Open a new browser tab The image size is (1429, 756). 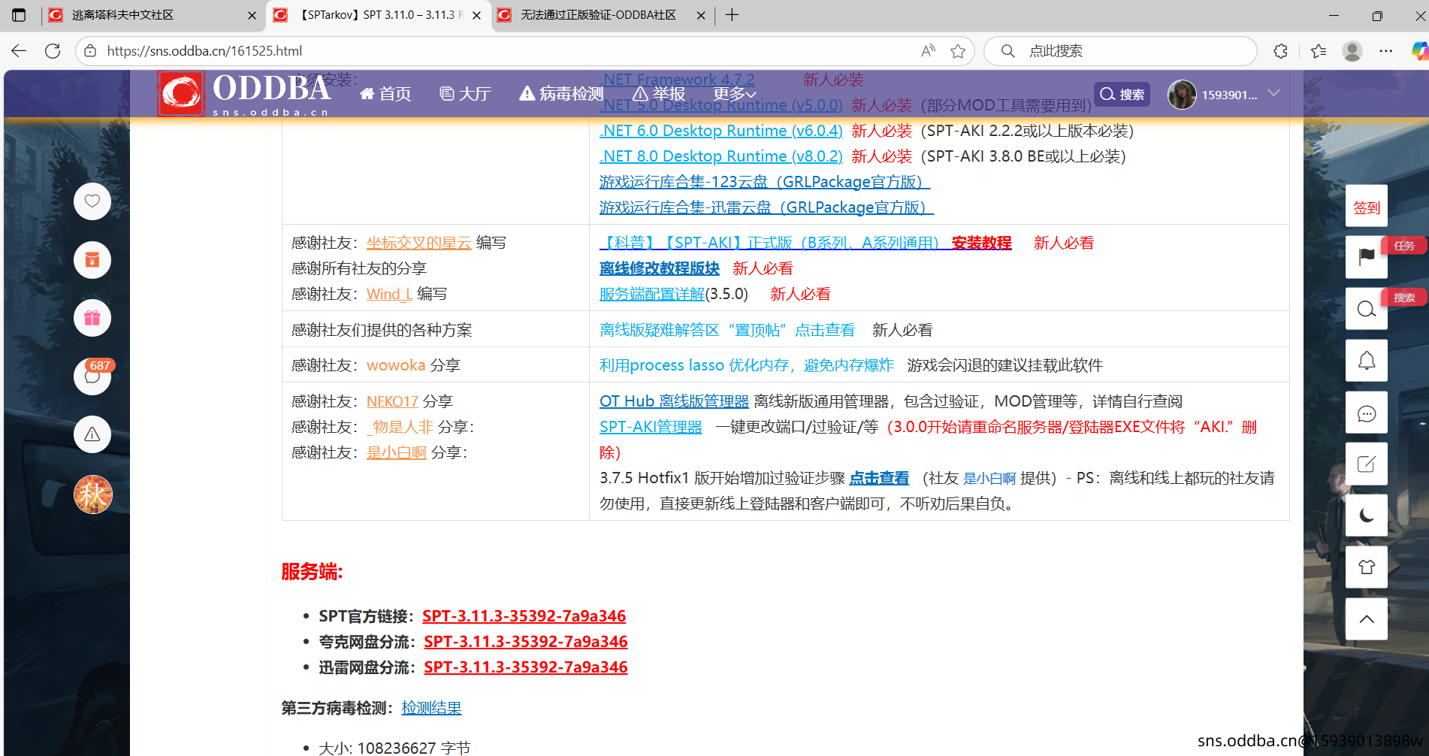[732, 15]
